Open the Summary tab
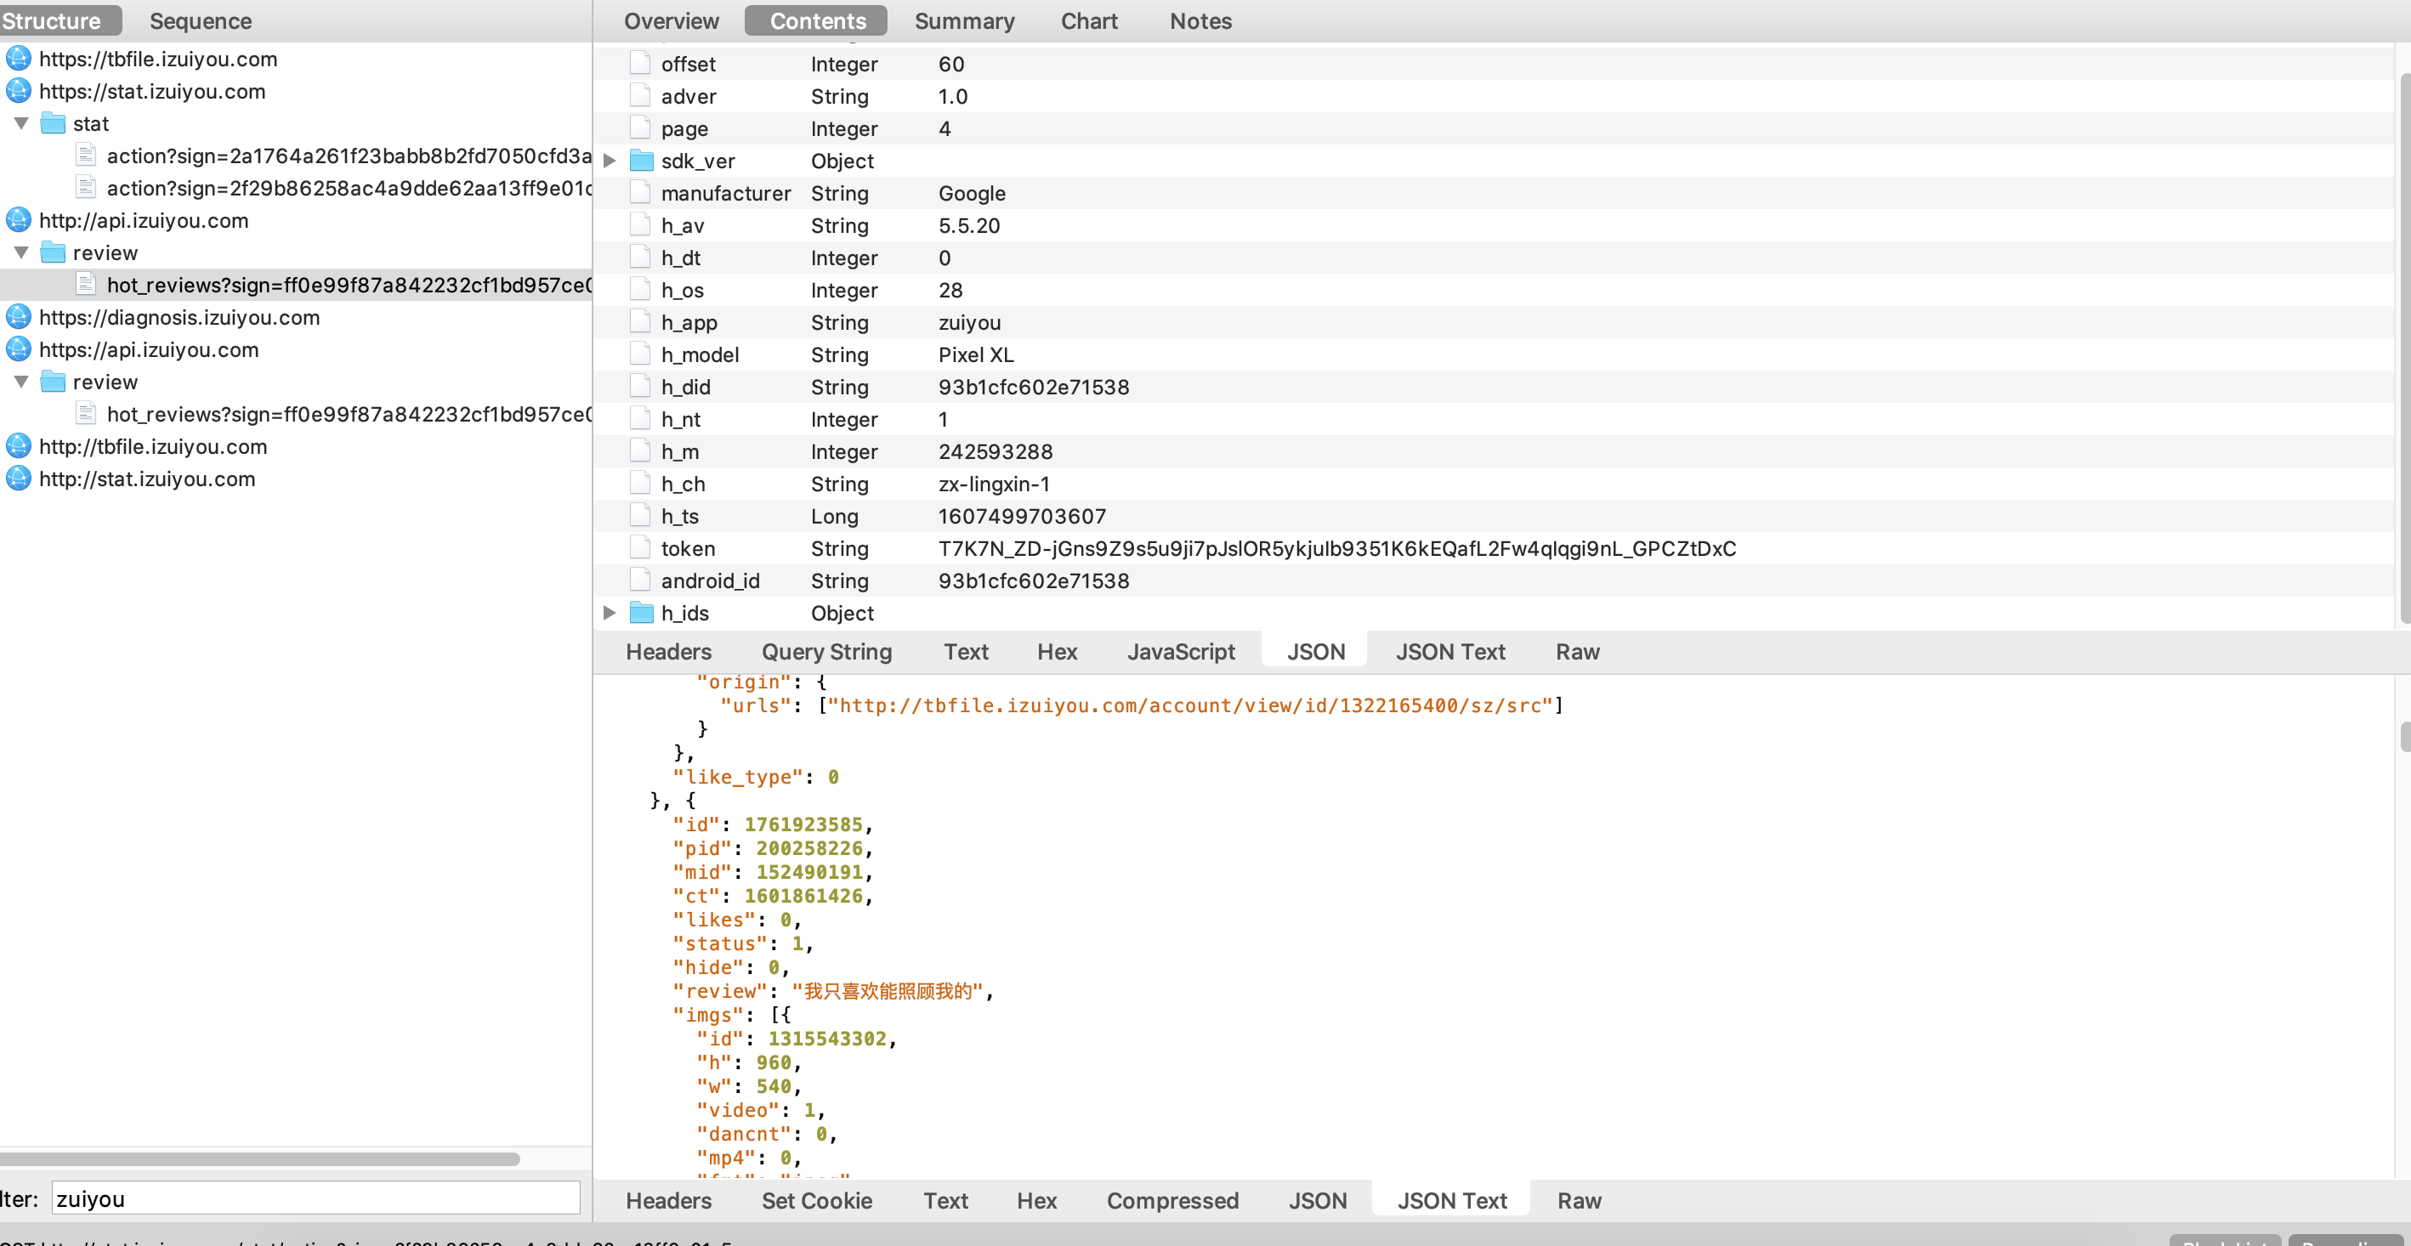Screen dimensions: 2411x1246 [964, 20]
